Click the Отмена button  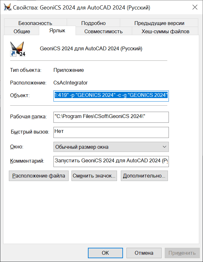(x=144, y=253)
